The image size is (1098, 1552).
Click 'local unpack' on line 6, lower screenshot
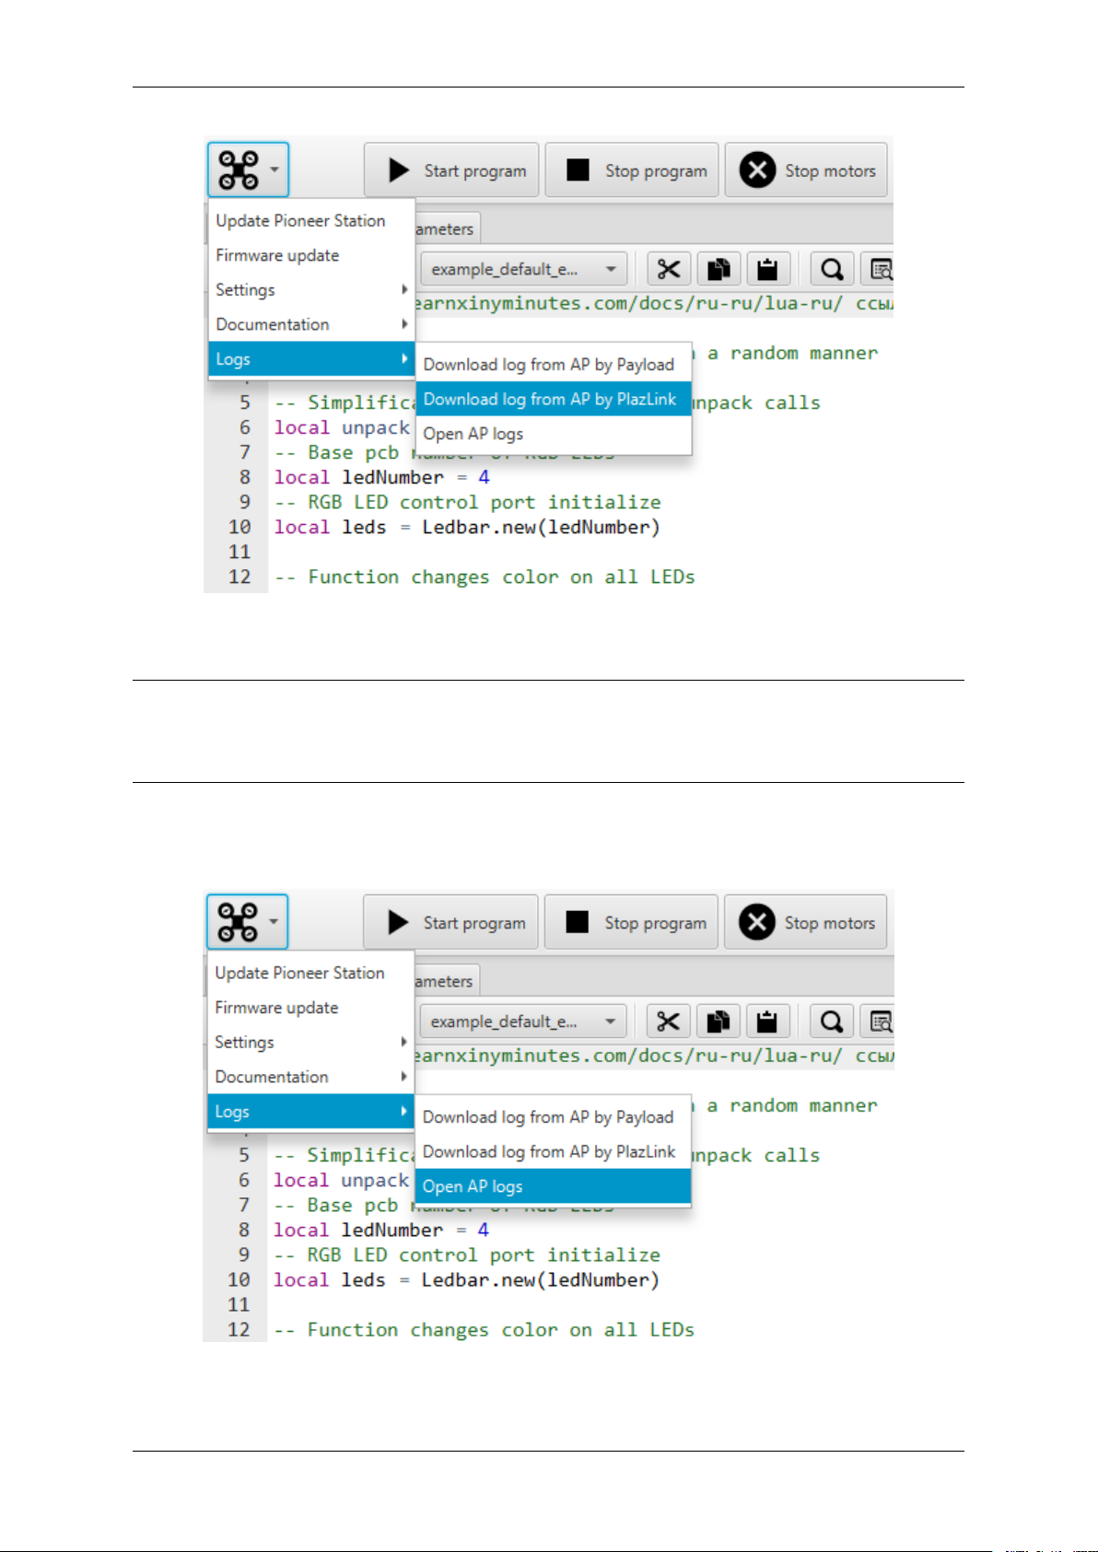[341, 1180]
